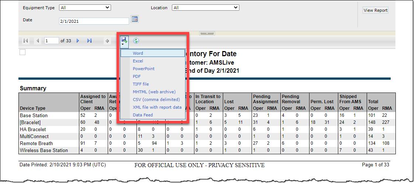
Task: Jump to last report page
Action: click(89, 41)
